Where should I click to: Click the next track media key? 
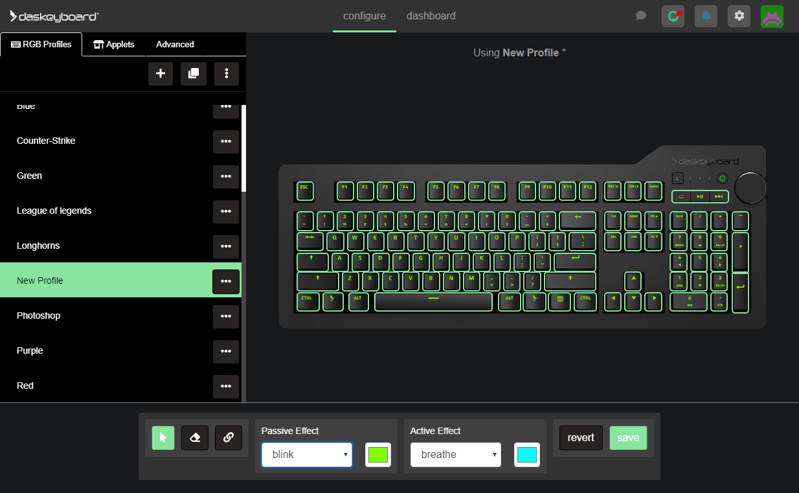(x=718, y=196)
